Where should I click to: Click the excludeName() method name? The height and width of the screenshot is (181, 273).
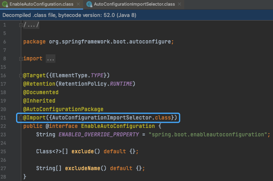83,168
